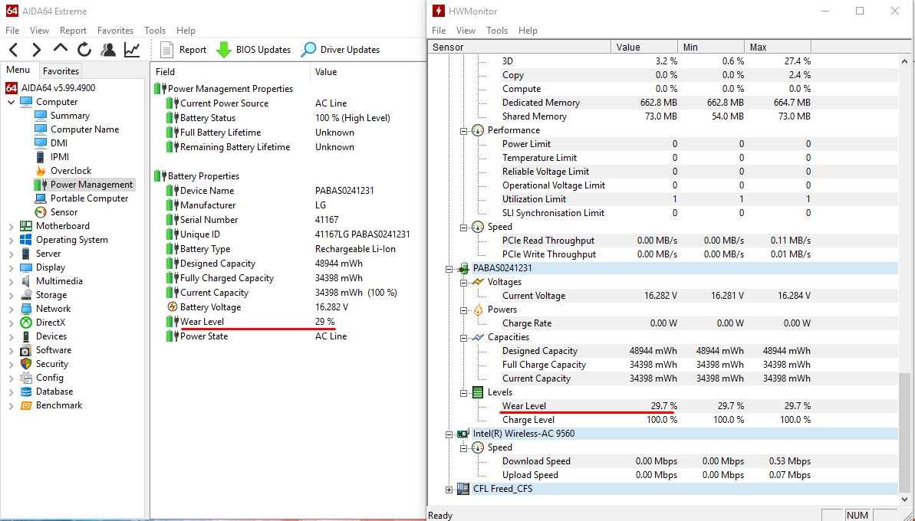This screenshot has width=915, height=521.
Task: Click the AIDA64 Refresh icon
Action: coord(84,50)
